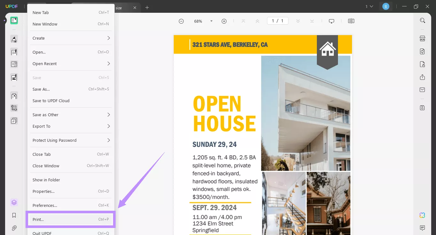
Task: Open Properties... from the File menu
Action: click(71, 191)
